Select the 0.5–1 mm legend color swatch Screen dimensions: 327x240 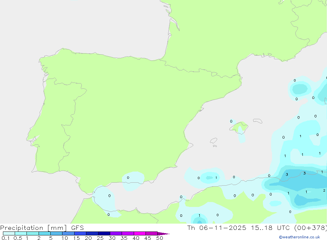(x=21, y=233)
